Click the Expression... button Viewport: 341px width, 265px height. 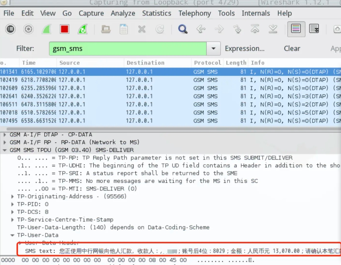[x=245, y=48]
